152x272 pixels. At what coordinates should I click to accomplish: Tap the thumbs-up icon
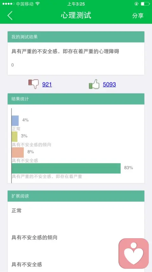point(94,84)
